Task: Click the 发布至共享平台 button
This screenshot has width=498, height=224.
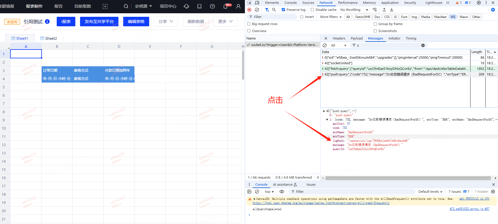Action: coord(99,22)
